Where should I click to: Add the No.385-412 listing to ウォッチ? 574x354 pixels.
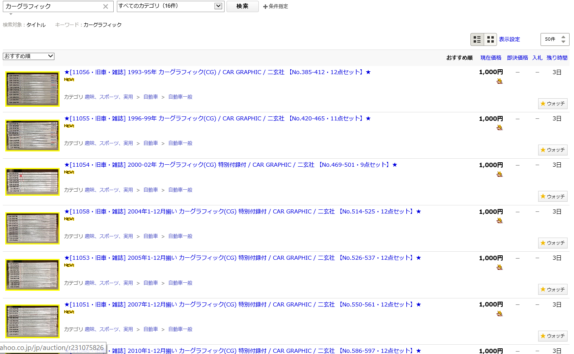point(553,104)
